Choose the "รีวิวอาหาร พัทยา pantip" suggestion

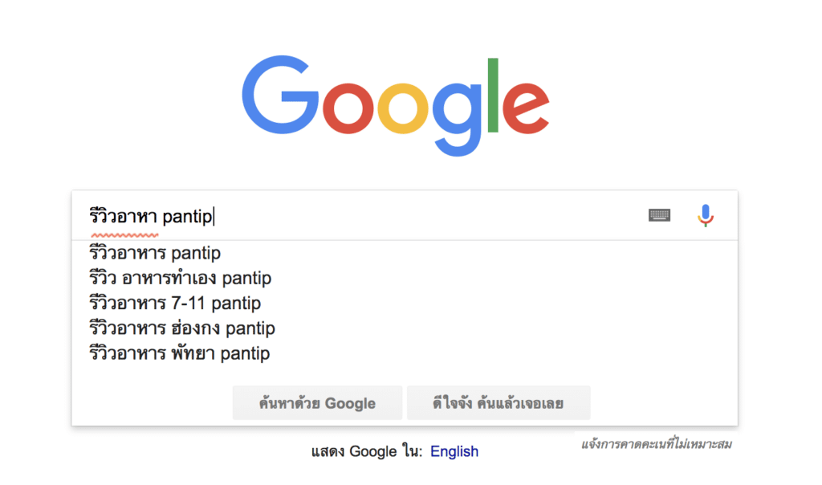[x=179, y=353]
